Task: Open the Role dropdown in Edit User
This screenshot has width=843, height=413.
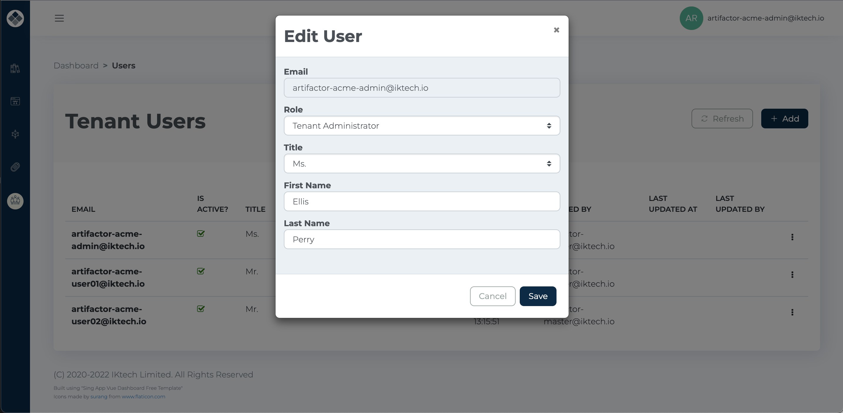Action: coord(421,125)
